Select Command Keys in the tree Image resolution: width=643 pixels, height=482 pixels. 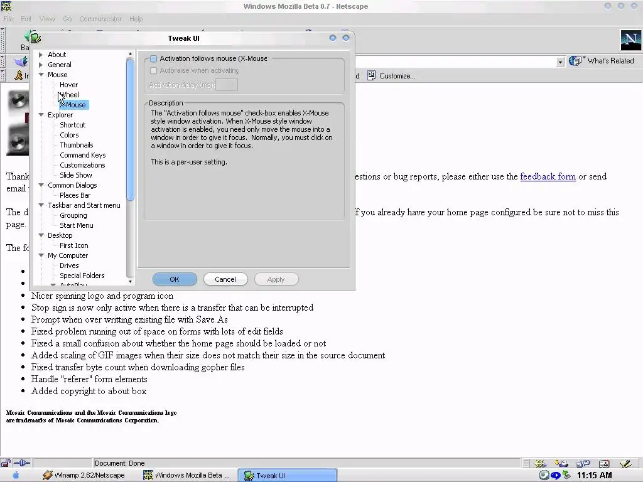click(x=82, y=155)
